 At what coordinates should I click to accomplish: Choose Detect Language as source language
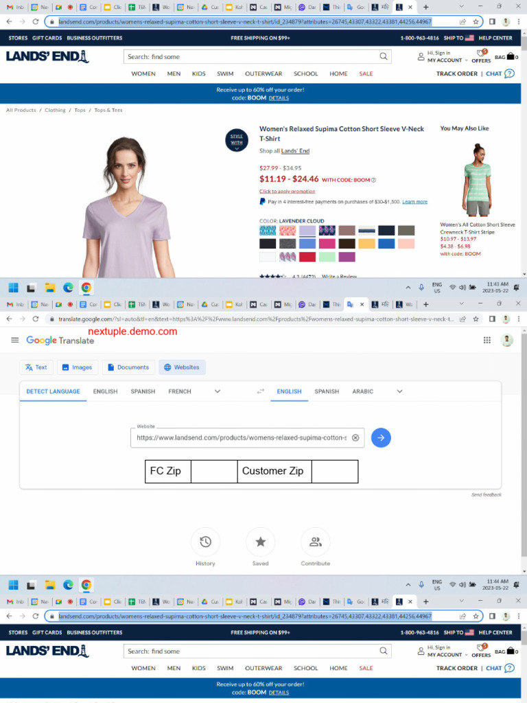click(x=53, y=391)
